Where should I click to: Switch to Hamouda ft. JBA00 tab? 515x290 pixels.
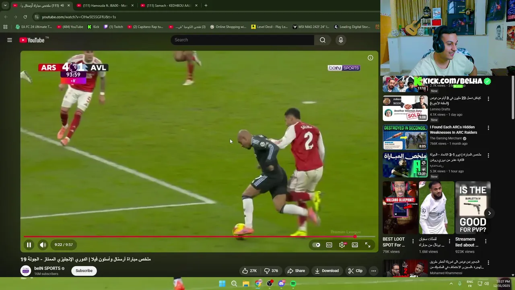coord(105,6)
